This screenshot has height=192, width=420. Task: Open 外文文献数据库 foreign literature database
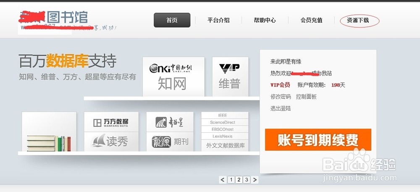tap(225, 146)
